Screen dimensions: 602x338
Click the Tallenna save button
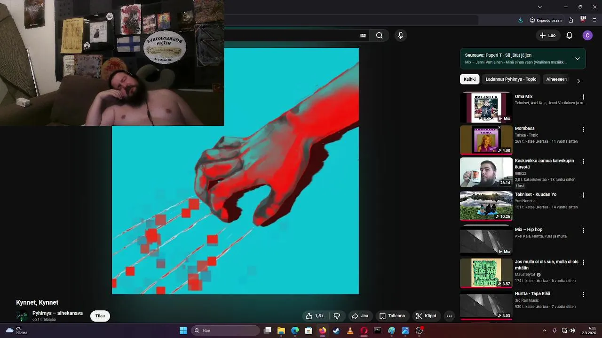point(392,316)
